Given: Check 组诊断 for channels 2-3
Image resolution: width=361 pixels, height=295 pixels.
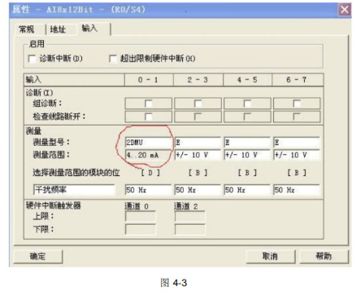Looking at the screenshot, I should click(198, 103).
